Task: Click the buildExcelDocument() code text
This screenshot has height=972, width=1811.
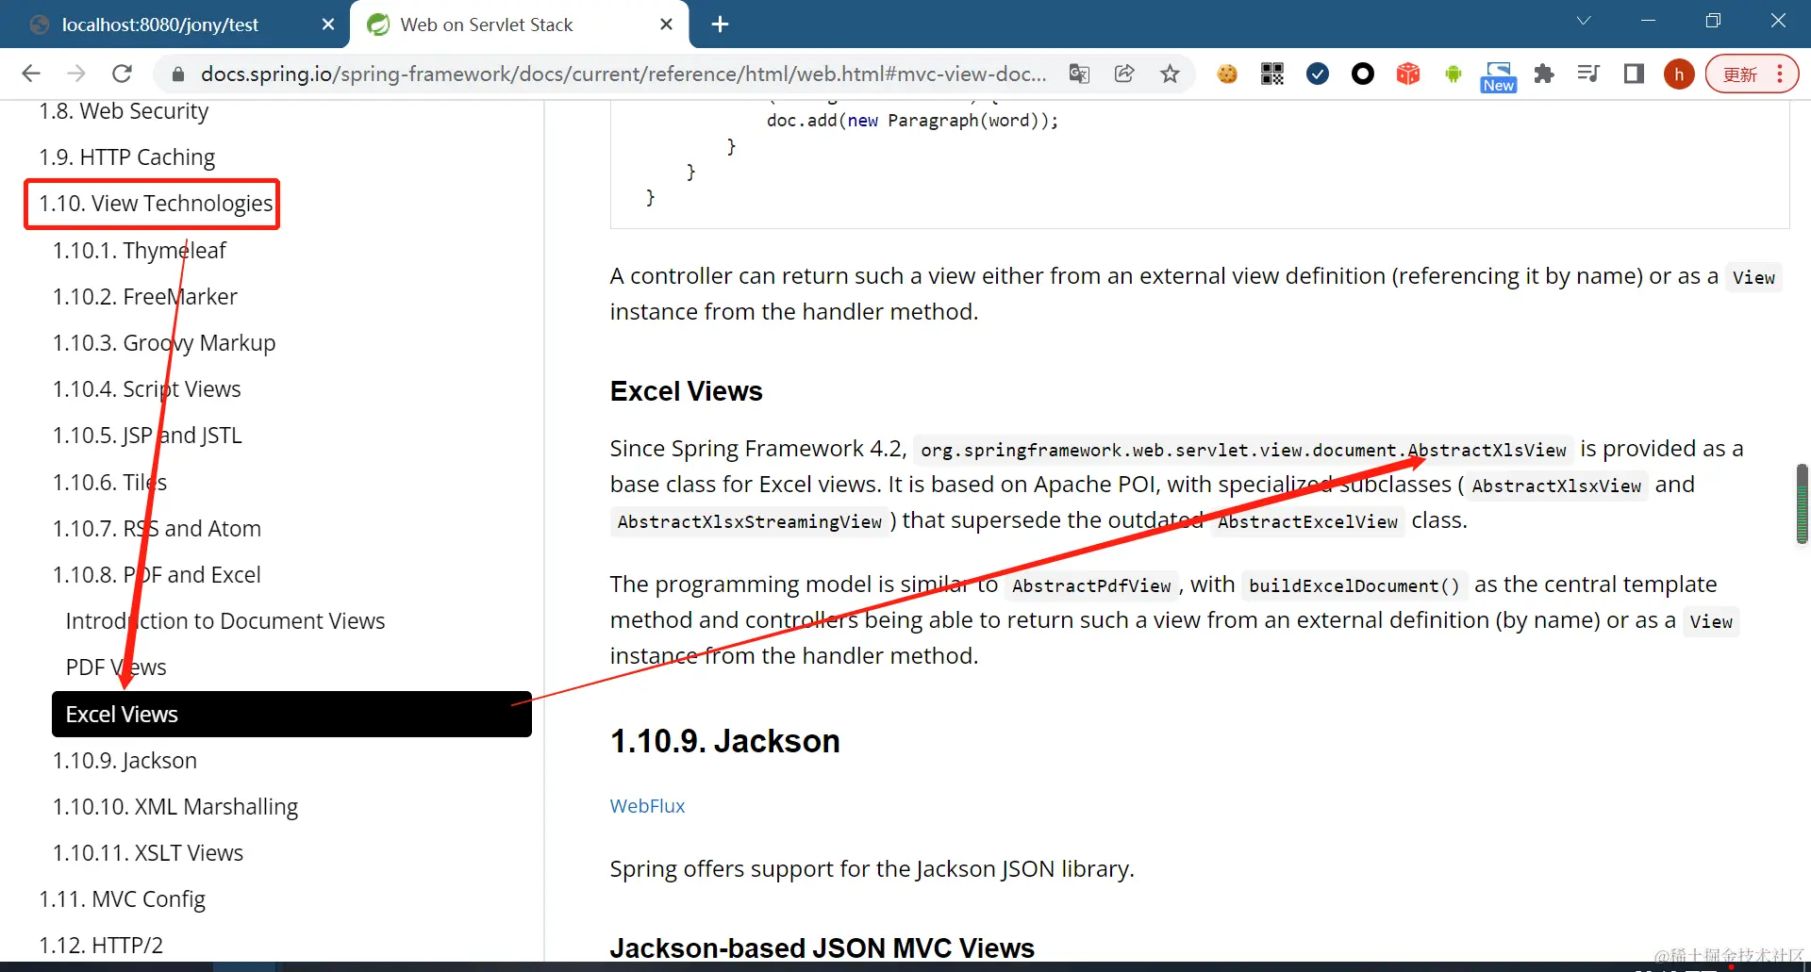Action: tap(1354, 586)
